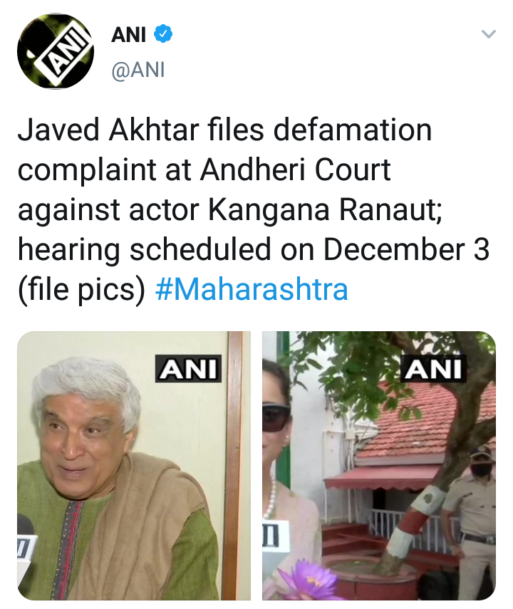Click the "Andheri Court" text
The image size is (513, 609).
[x=296, y=170]
